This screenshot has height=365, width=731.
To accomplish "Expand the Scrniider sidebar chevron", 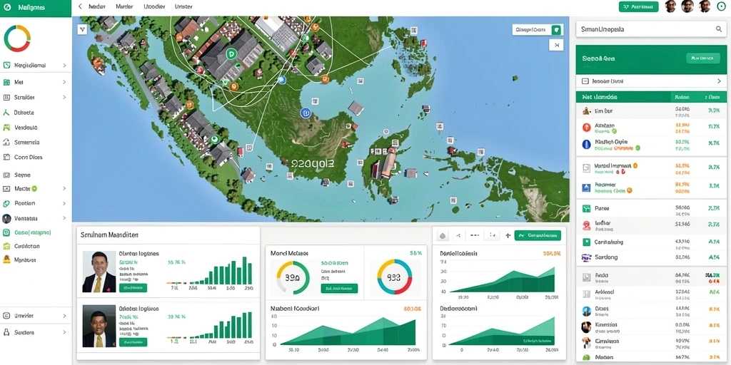I will [64, 97].
